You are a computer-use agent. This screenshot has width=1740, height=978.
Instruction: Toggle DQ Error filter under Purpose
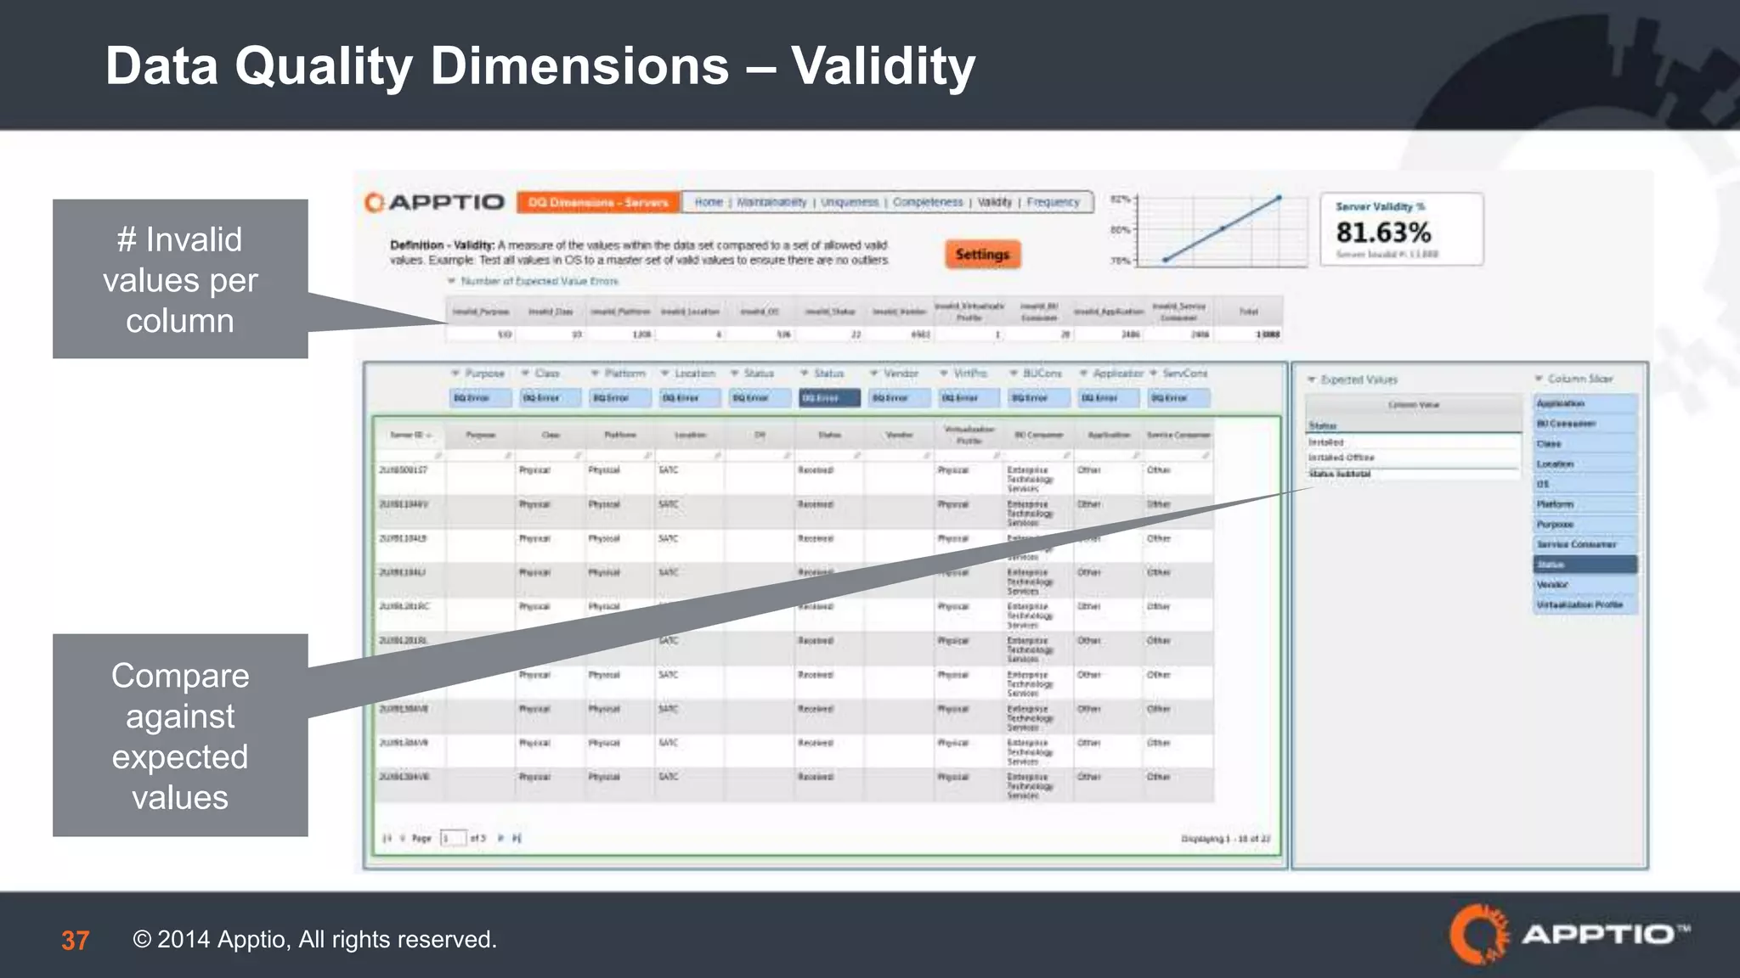pos(480,397)
